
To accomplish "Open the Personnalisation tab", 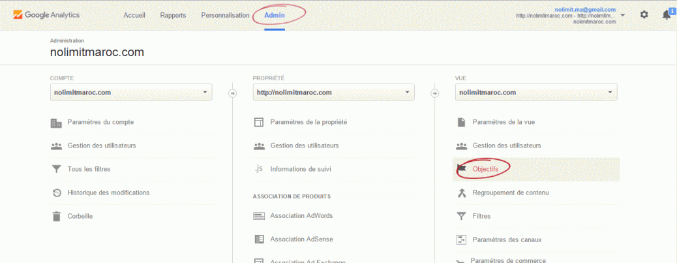I will (225, 15).
